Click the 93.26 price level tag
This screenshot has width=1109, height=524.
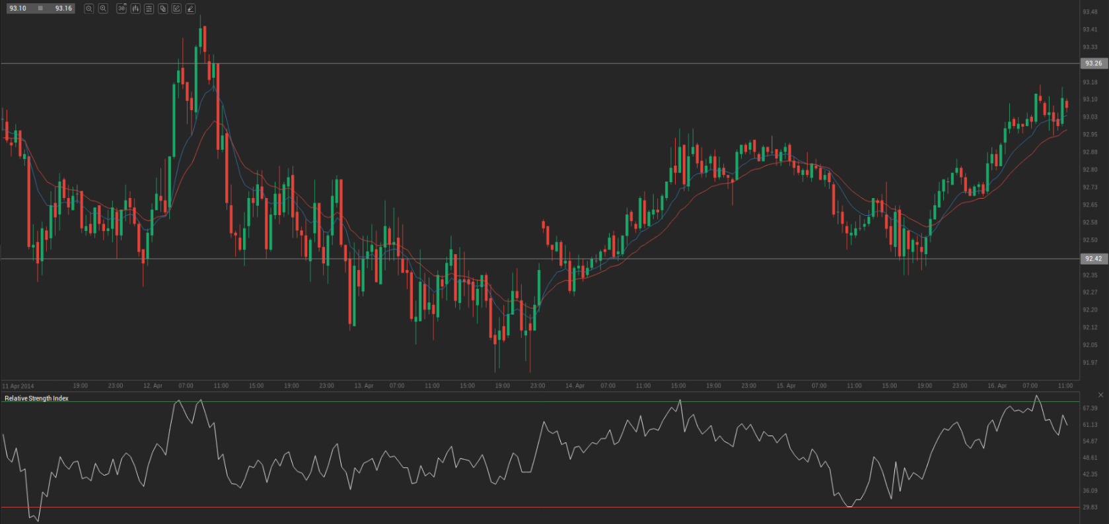click(x=1093, y=63)
